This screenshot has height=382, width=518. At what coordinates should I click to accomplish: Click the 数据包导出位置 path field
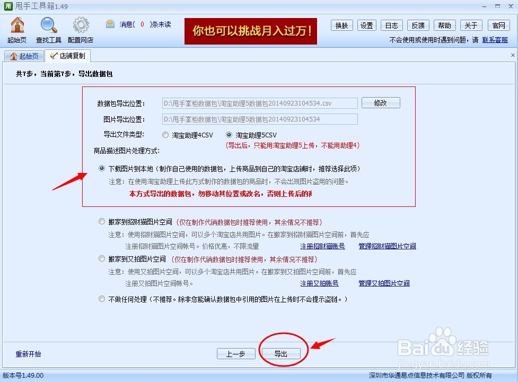[x=260, y=103]
